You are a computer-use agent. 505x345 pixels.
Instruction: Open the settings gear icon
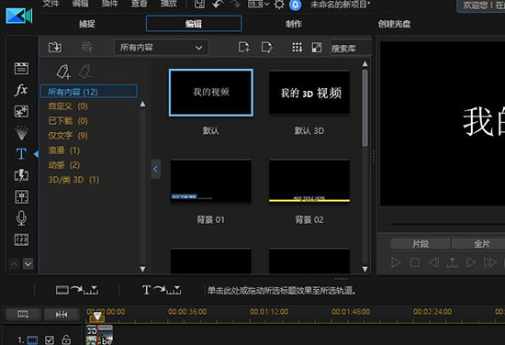(279, 5)
